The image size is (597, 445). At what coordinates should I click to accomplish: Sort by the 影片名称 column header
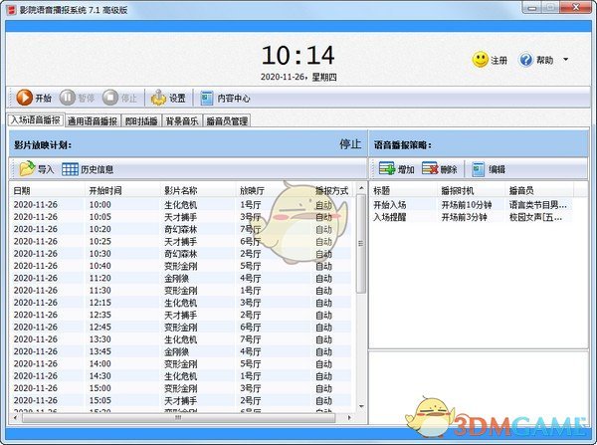click(x=197, y=190)
